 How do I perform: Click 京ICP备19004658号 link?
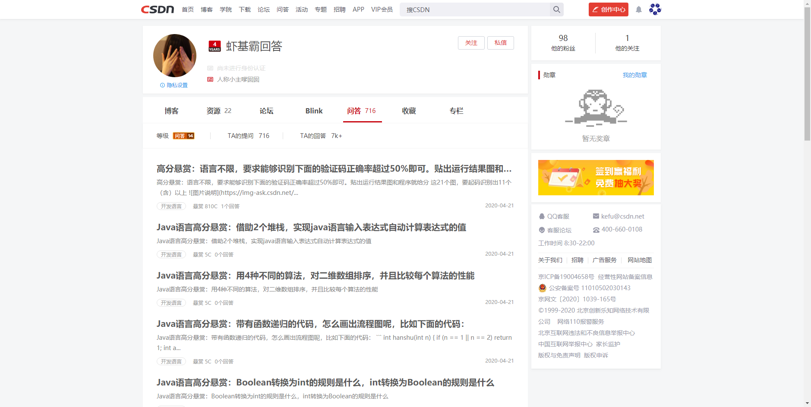566,277
